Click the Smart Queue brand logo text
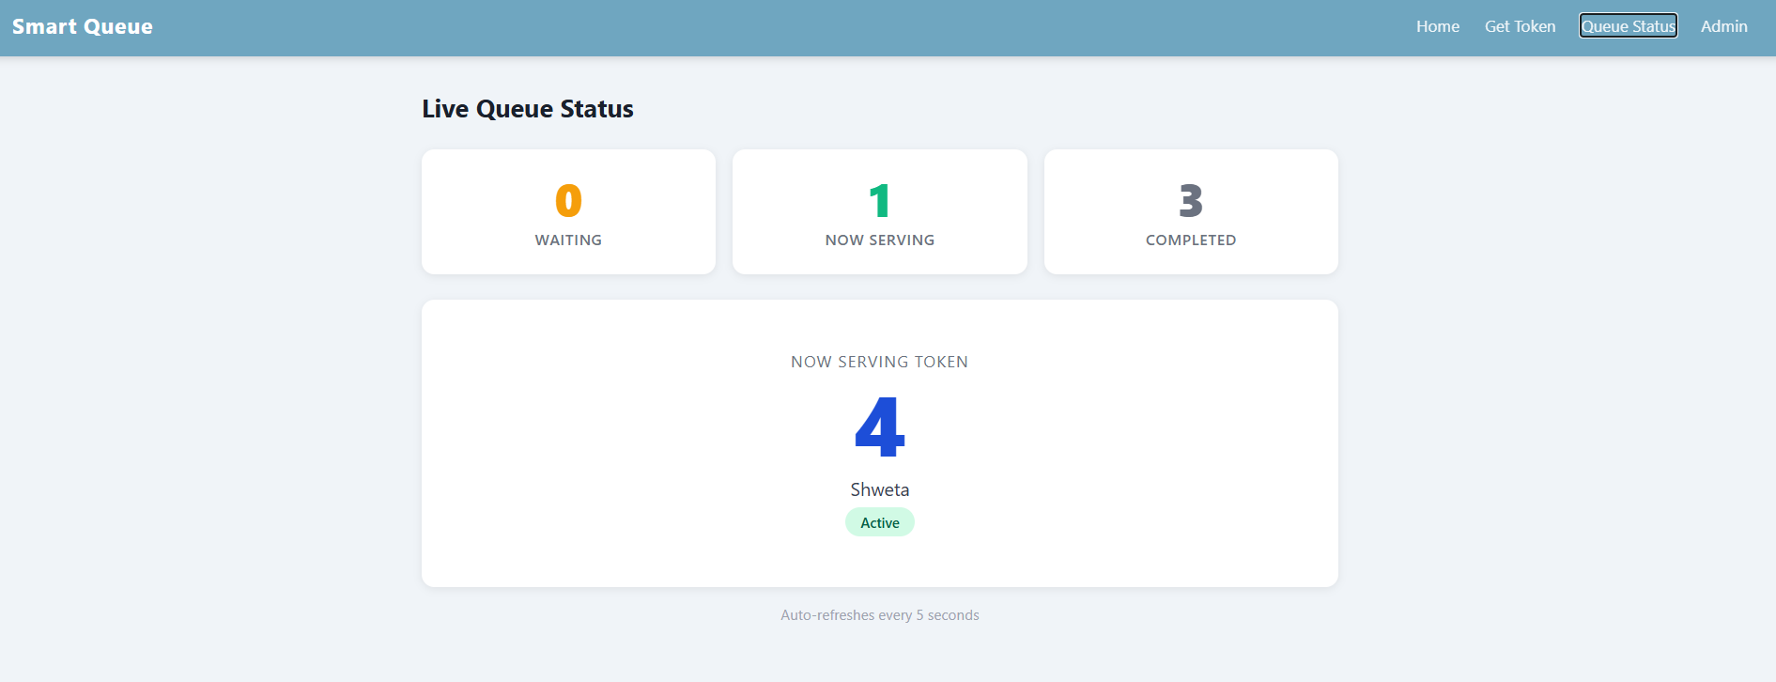The width and height of the screenshot is (1776, 682). tap(83, 26)
